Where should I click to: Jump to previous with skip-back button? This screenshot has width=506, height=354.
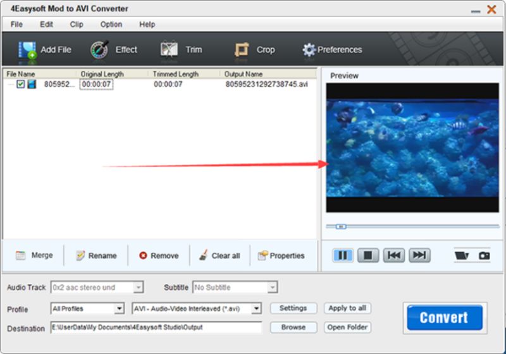click(393, 255)
